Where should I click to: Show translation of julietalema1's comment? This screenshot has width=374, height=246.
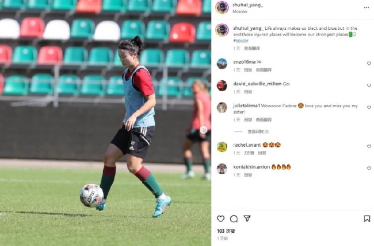264,120
